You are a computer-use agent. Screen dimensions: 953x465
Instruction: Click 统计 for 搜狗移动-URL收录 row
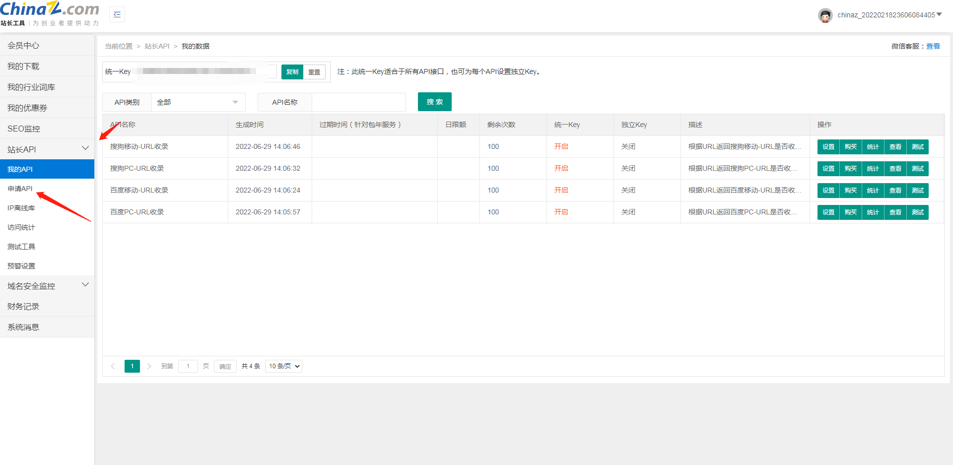tap(873, 147)
